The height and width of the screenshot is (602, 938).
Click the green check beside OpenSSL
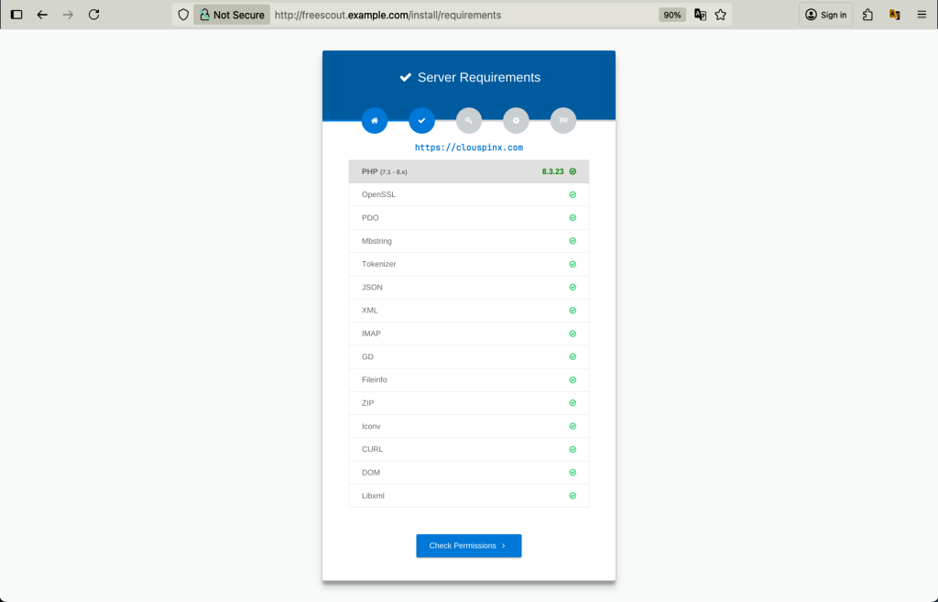573,194
